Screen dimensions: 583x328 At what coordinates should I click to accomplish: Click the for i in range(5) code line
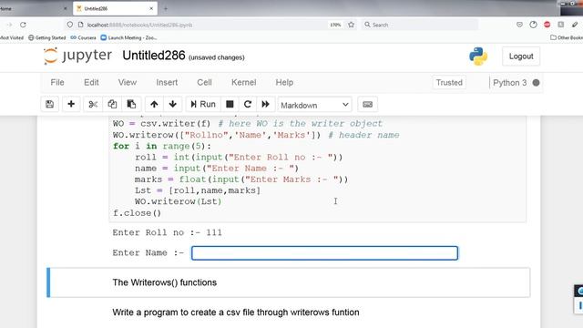(x=162, y=146)
